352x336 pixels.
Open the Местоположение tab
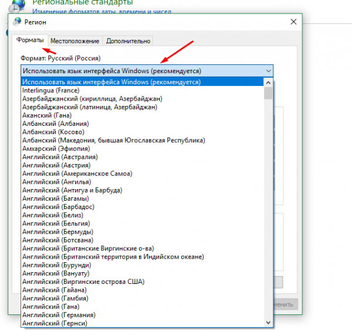coord(75,41)
